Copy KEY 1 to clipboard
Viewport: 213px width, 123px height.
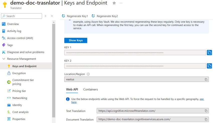209,53
